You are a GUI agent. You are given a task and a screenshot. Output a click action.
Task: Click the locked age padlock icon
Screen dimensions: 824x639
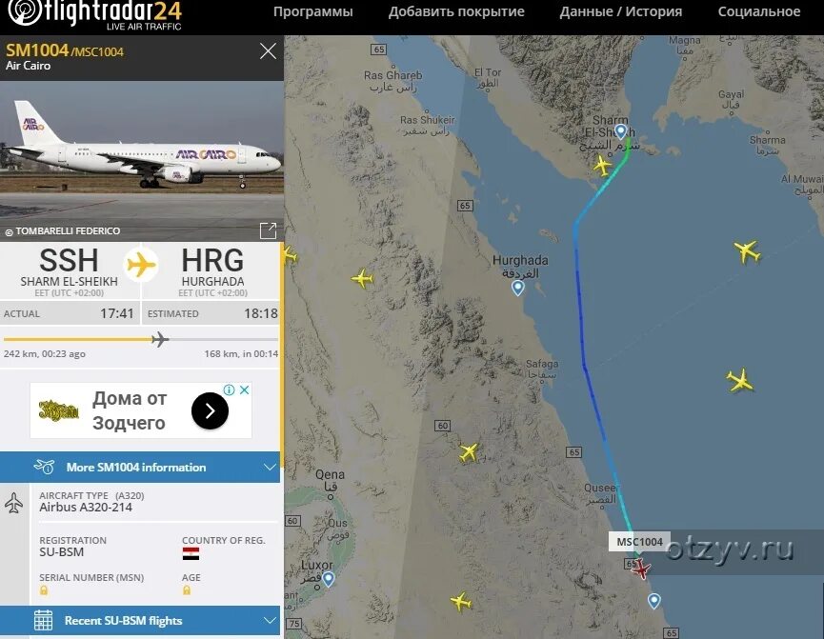pos(186,590)
